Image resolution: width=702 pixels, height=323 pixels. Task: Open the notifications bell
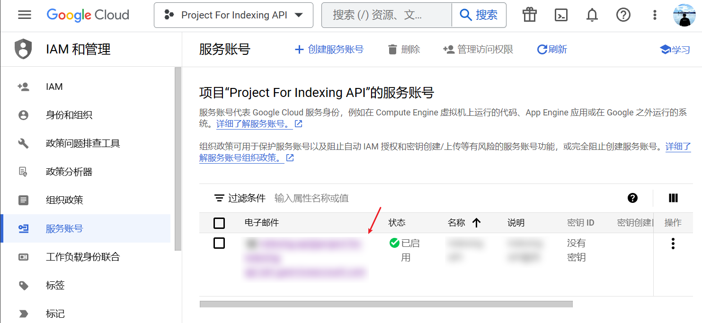point(592,15)
